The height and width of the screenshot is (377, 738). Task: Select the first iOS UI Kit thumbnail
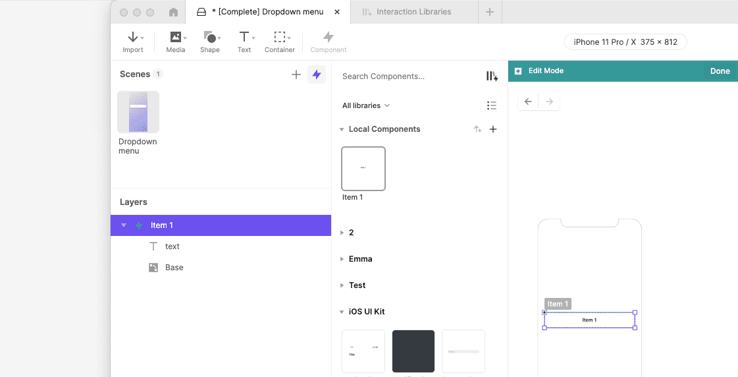[363, 351]
